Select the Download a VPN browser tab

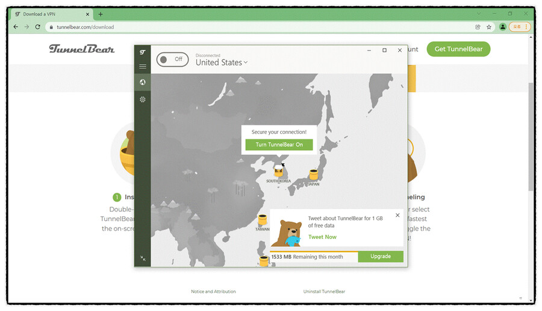coord(52,14)
